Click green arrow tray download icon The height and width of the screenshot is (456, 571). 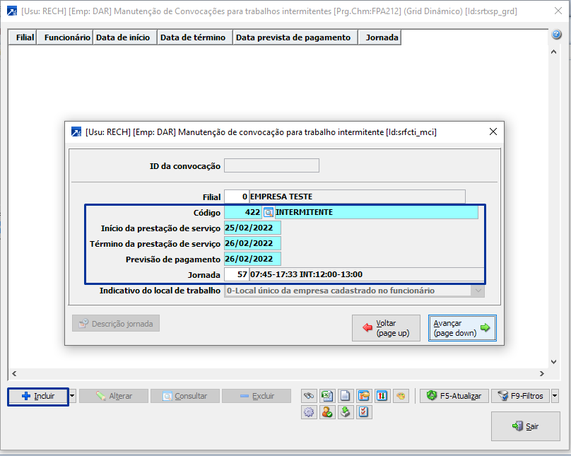346,412
